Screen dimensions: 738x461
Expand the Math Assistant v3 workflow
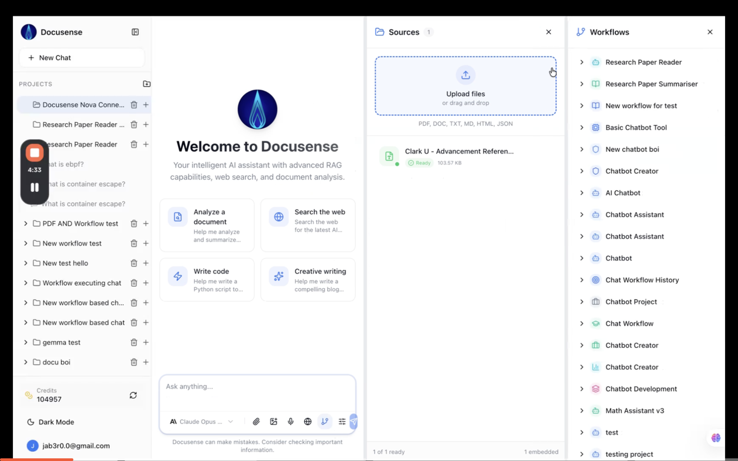pyautogui.click(x=582, y=411)
